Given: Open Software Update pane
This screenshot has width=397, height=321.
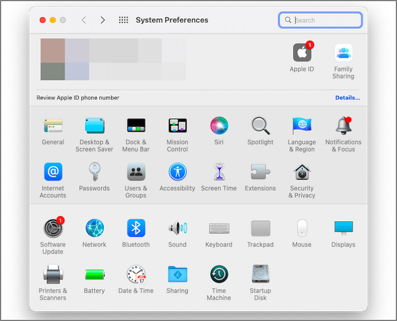Looking at the screenshot, I should click(53, 228).
